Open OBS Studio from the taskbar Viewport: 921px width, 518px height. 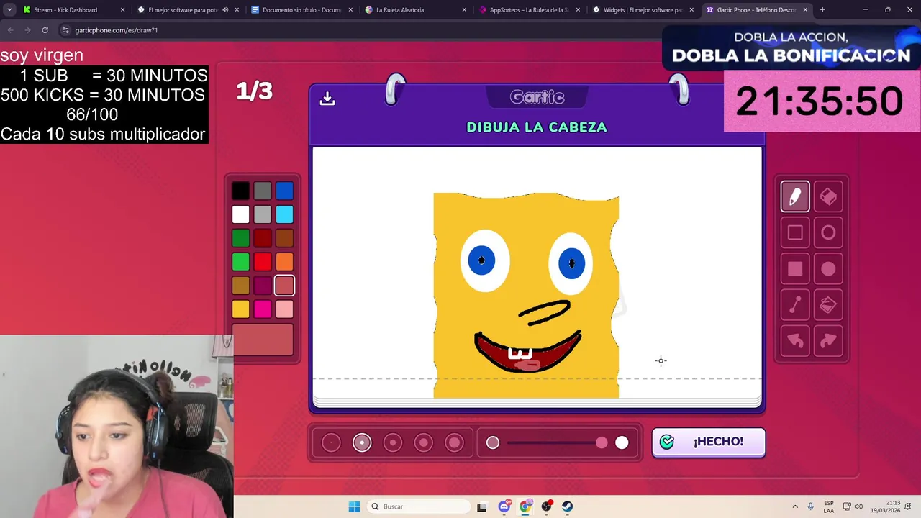coord(546,506)
